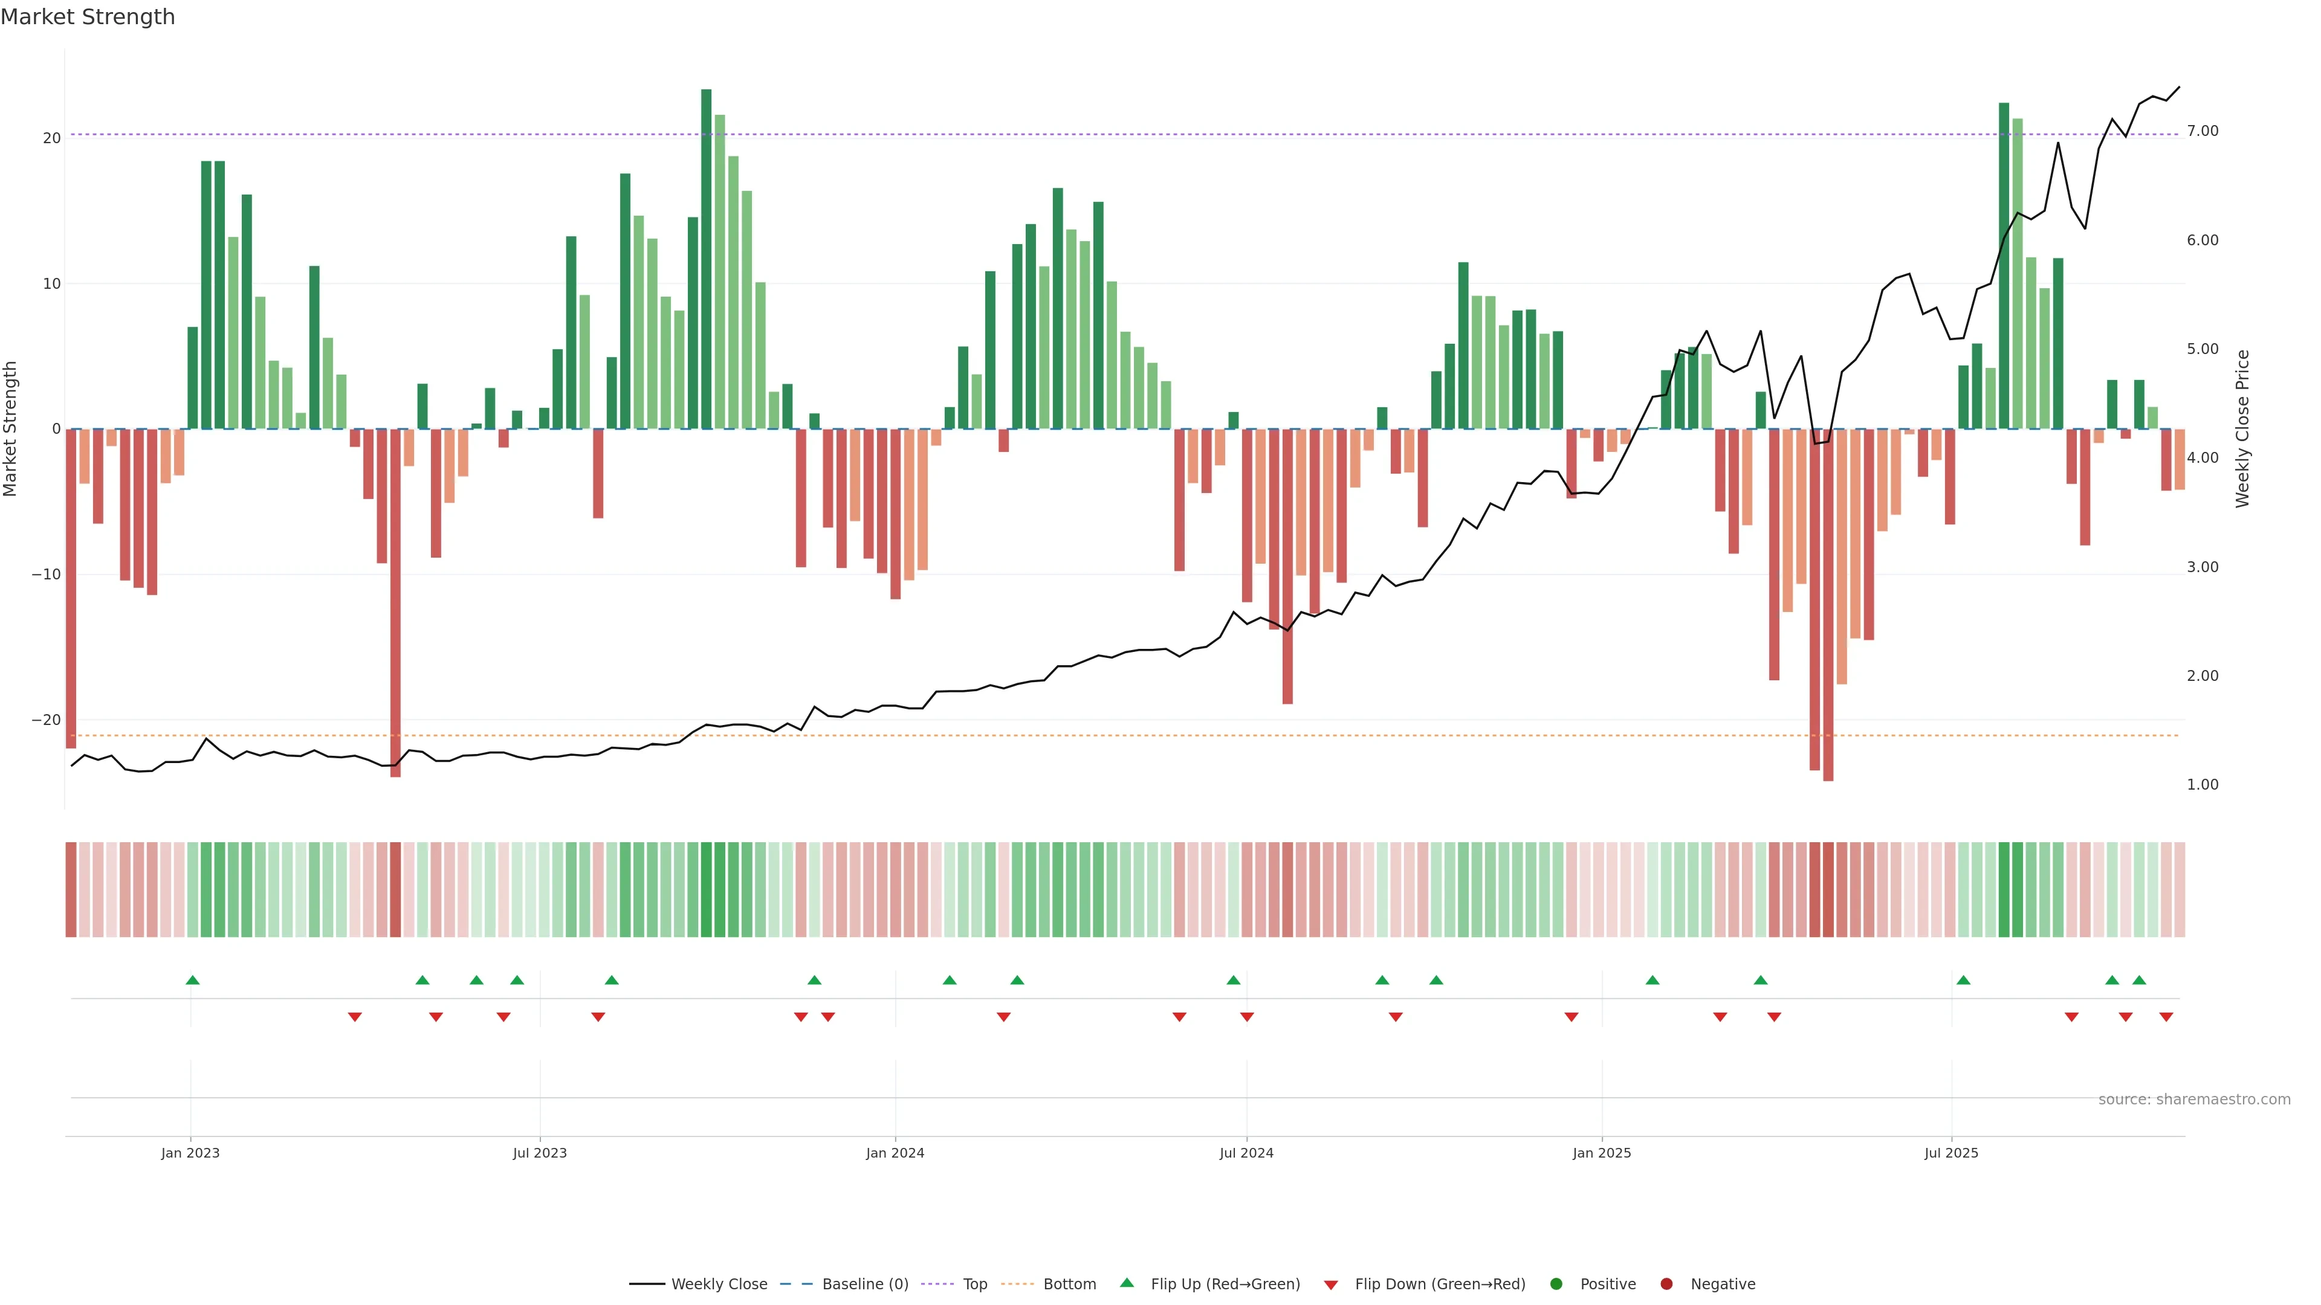Viewport: 2321px width, 1305px height.
Task: Click the dark red Negative circle in legend
Action: (1666, 1284)
